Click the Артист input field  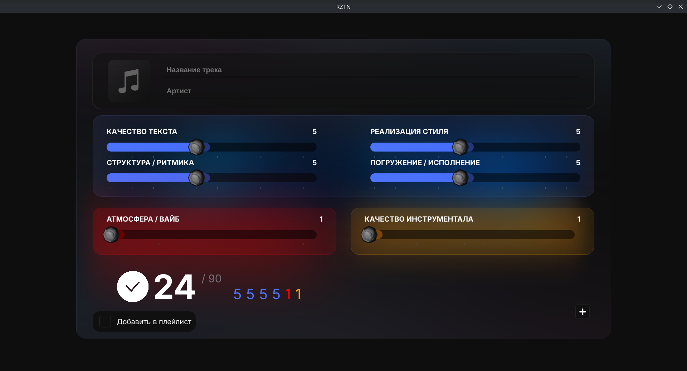[x=371, y=91]
